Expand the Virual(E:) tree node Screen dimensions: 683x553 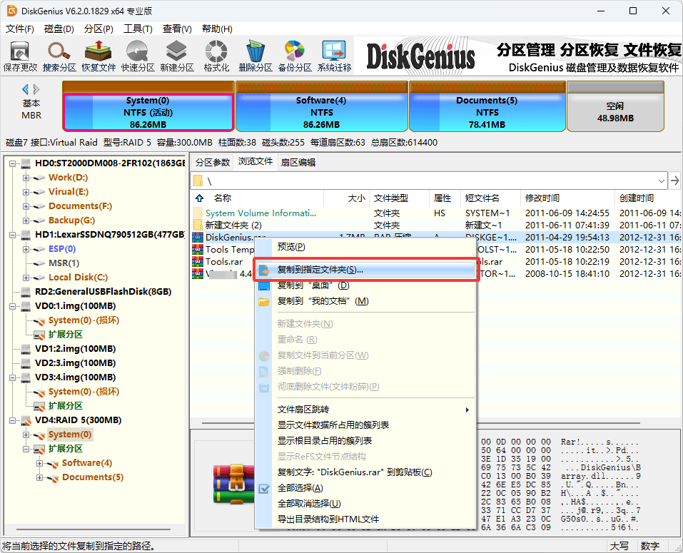pos(26,192)
